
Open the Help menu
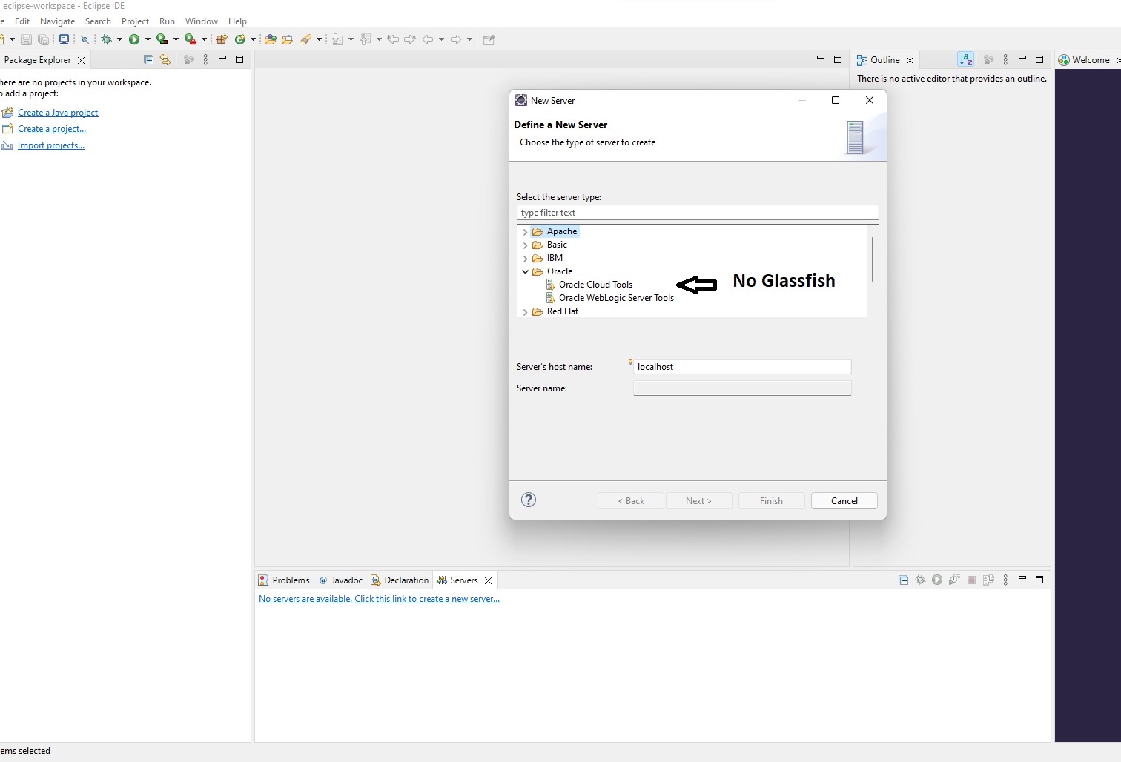pyautogui.click(x=237, y=21)
